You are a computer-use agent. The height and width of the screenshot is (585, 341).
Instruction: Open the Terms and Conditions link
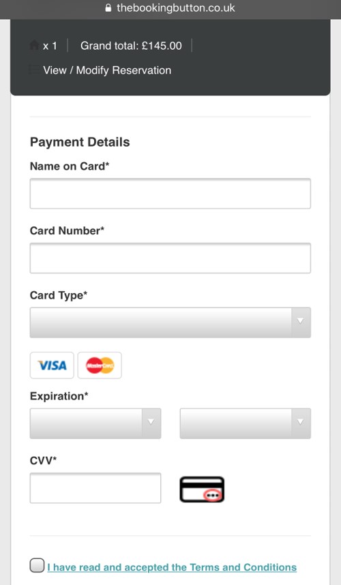tap(172, 567)
